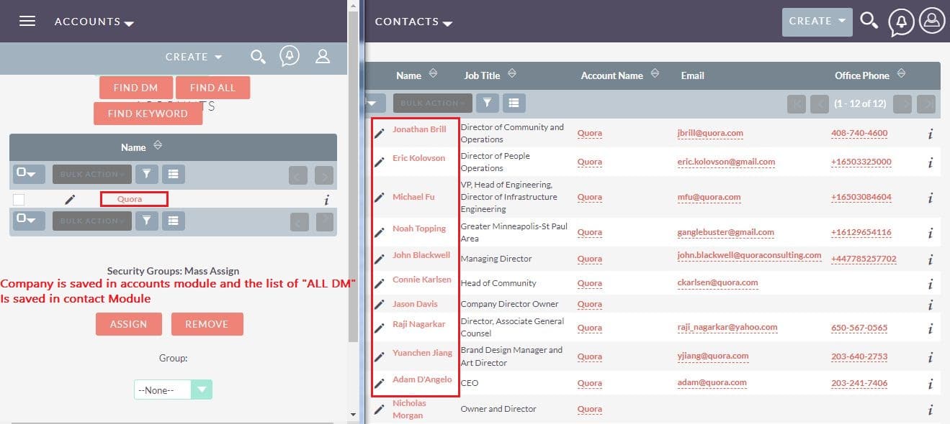This screenshot has width=950, height=424.
Task: Open notifications bell in Accounts panel
Action: click(x=290, y=57)
